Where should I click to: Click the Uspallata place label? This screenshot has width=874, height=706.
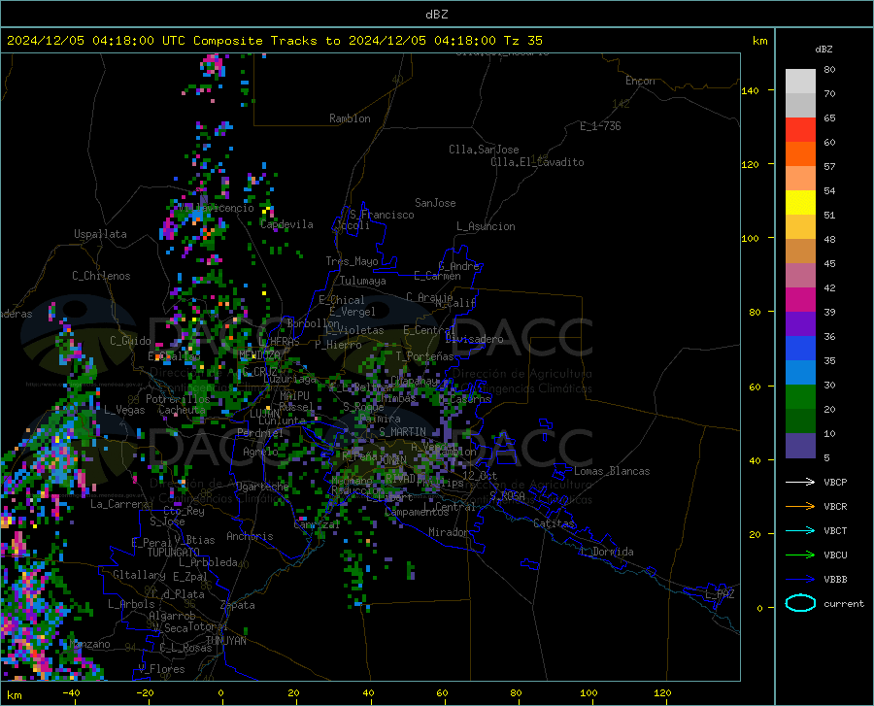(x=100, y=235)
